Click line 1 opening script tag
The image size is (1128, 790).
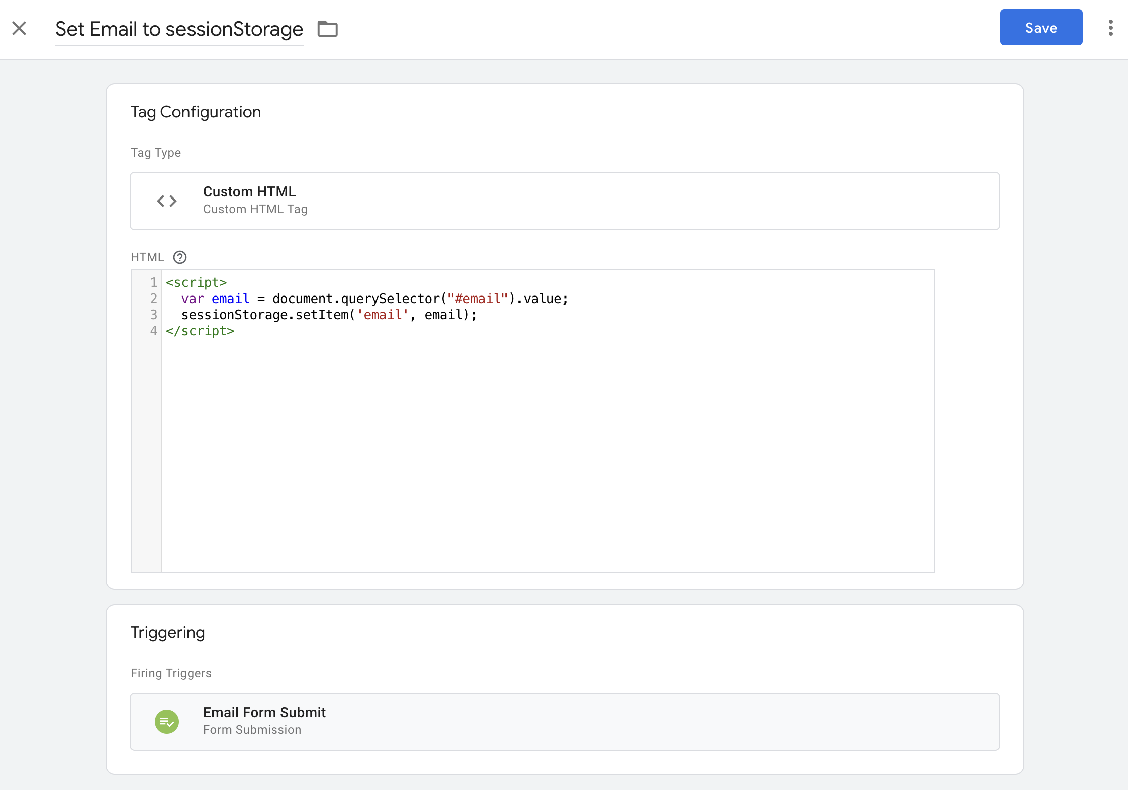[x=197, y=282]
